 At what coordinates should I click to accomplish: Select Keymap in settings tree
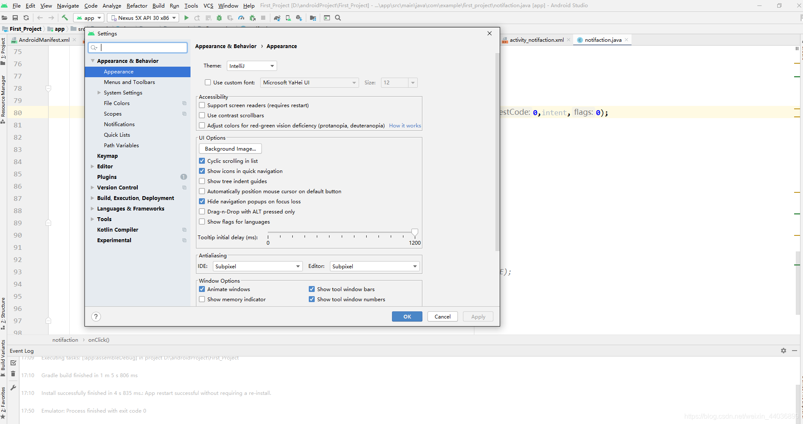(107, 156)
